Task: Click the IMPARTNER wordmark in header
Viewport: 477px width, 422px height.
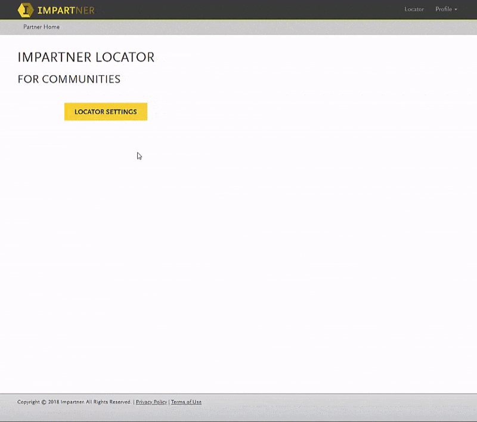Action: 66,10
